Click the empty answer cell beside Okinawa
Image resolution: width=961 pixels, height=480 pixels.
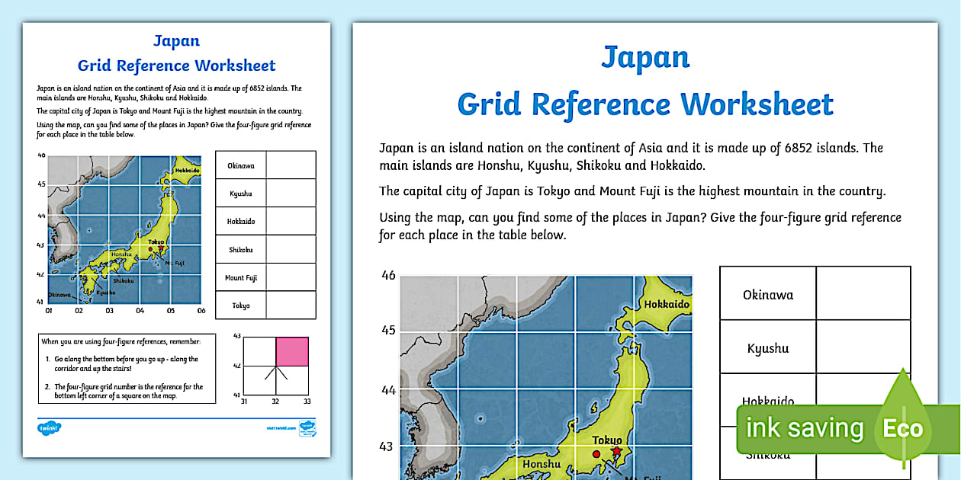(x=863, y=293)
